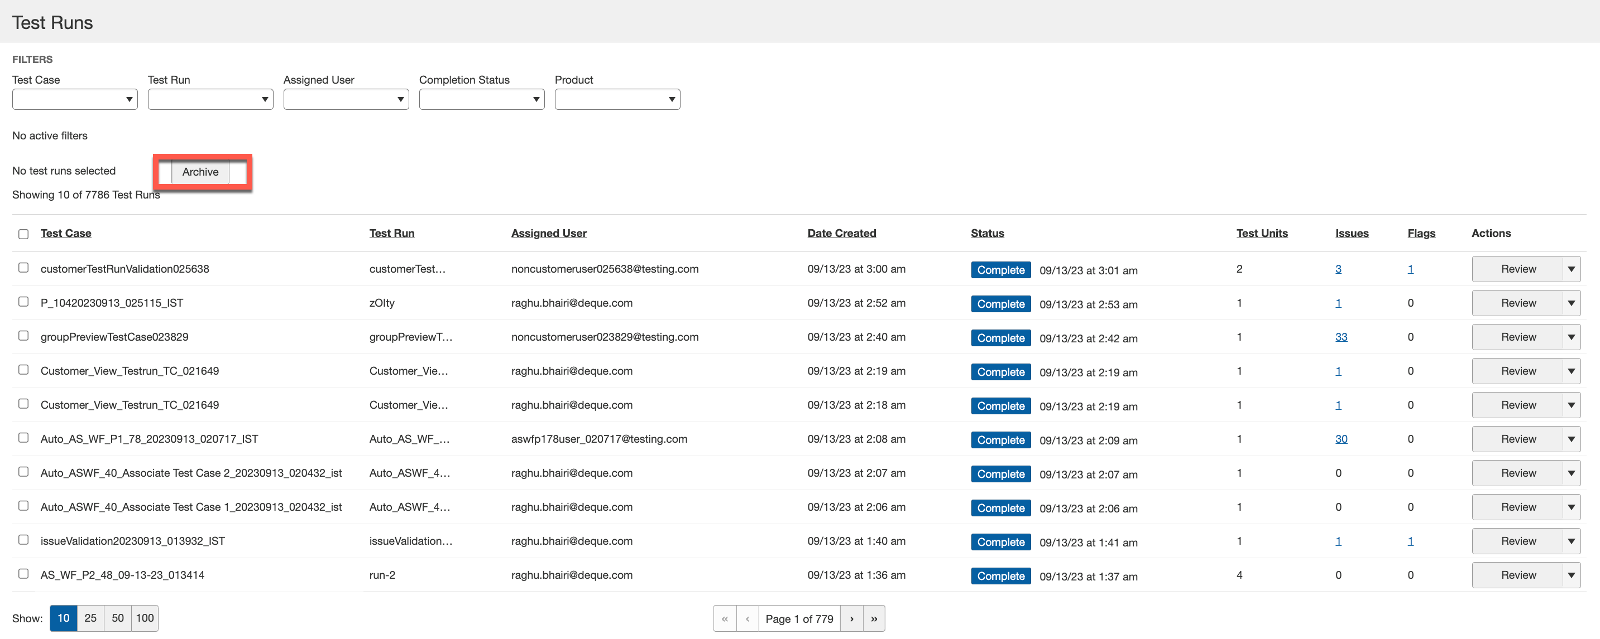1600x639 pixels.
Task: Click the first page double arrow
Action: pos(724,618)
